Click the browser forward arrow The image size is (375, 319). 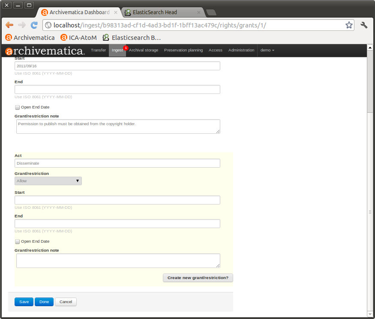pyautogui.click(x=21, y=25)
